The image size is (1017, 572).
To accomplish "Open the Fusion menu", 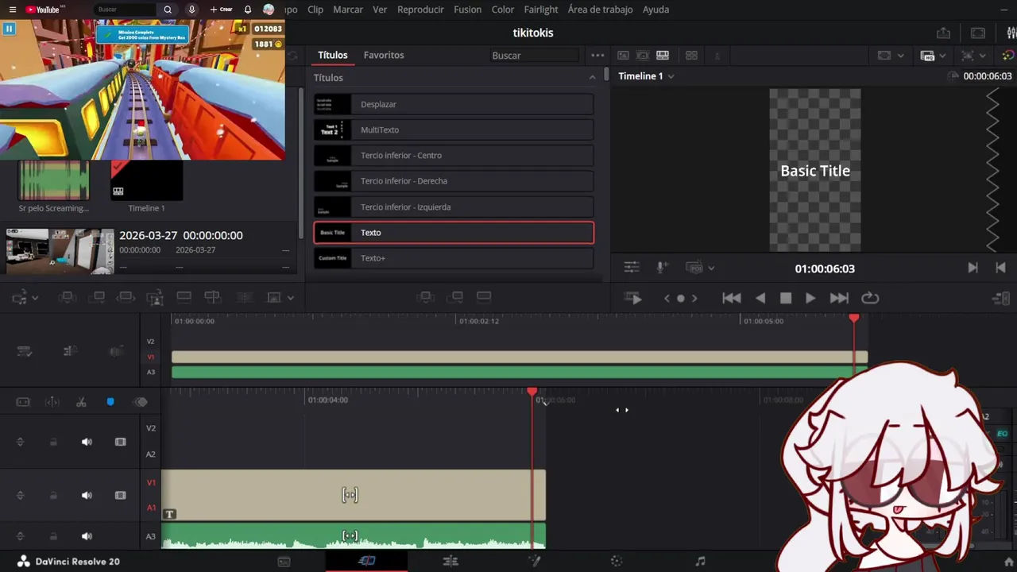I will click(x=467, y=10).
